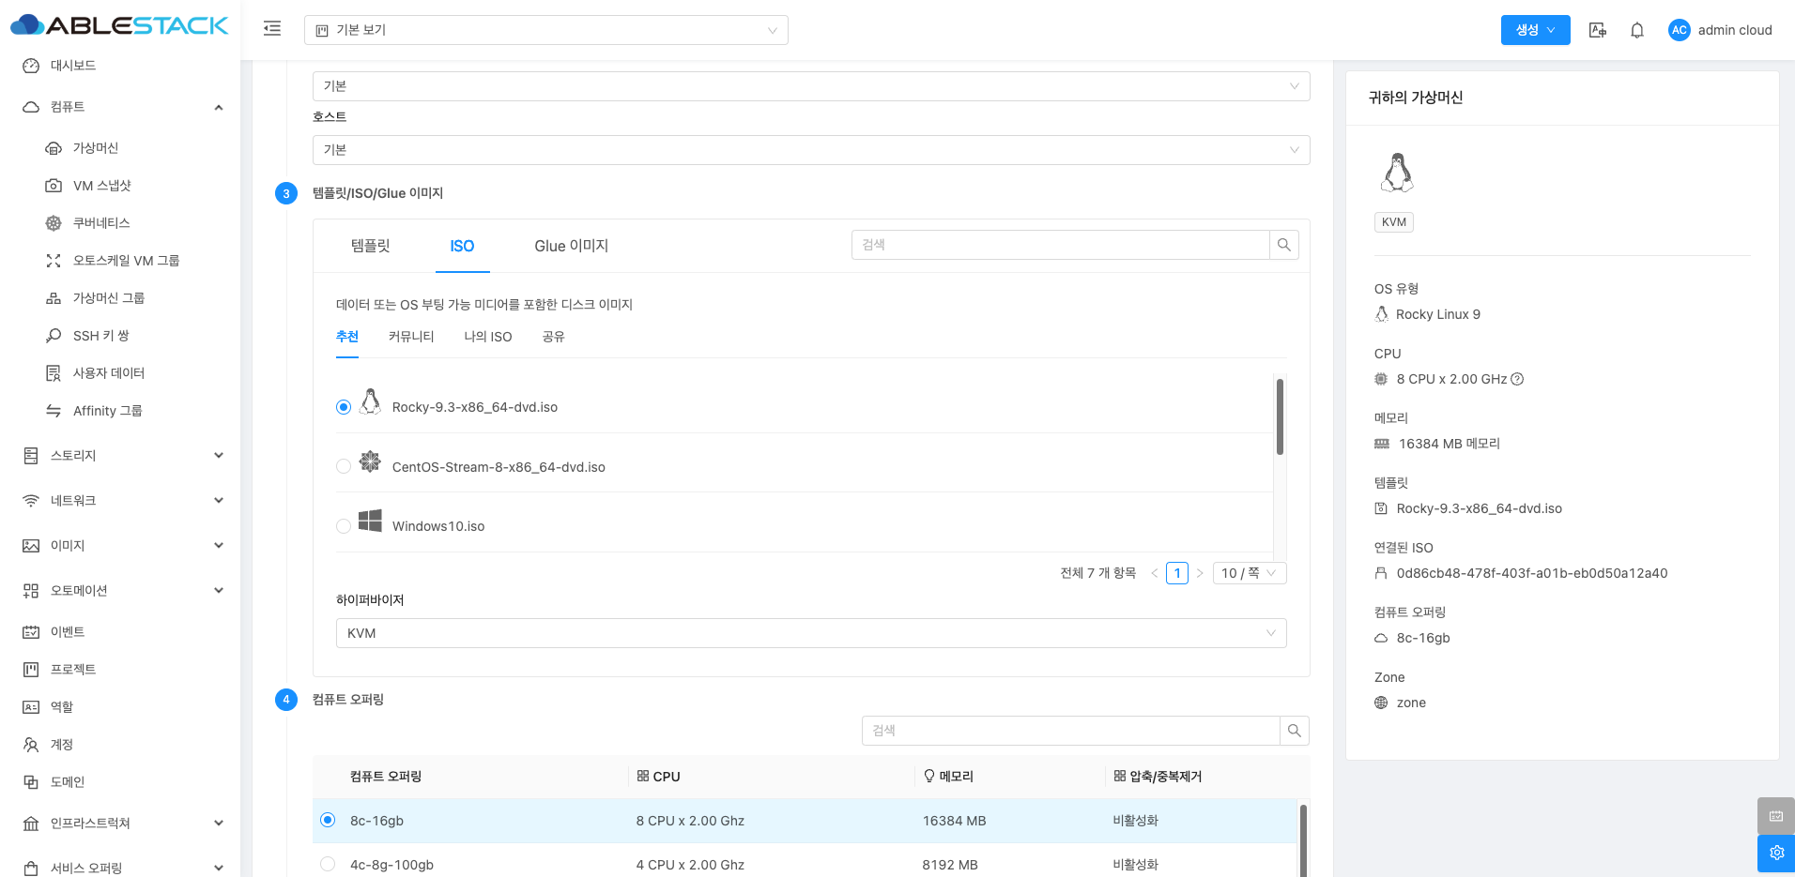Image resolution: width=1795 pixels, height=877 pixels.
Task: Open 대시보드 from the sidebar
Action: coord(72,66)
